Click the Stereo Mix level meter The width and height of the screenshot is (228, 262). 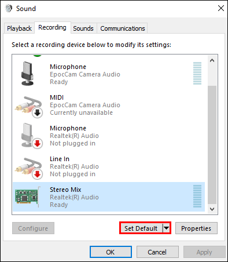point(197,196)
